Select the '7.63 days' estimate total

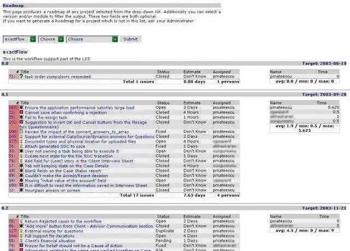195,195
